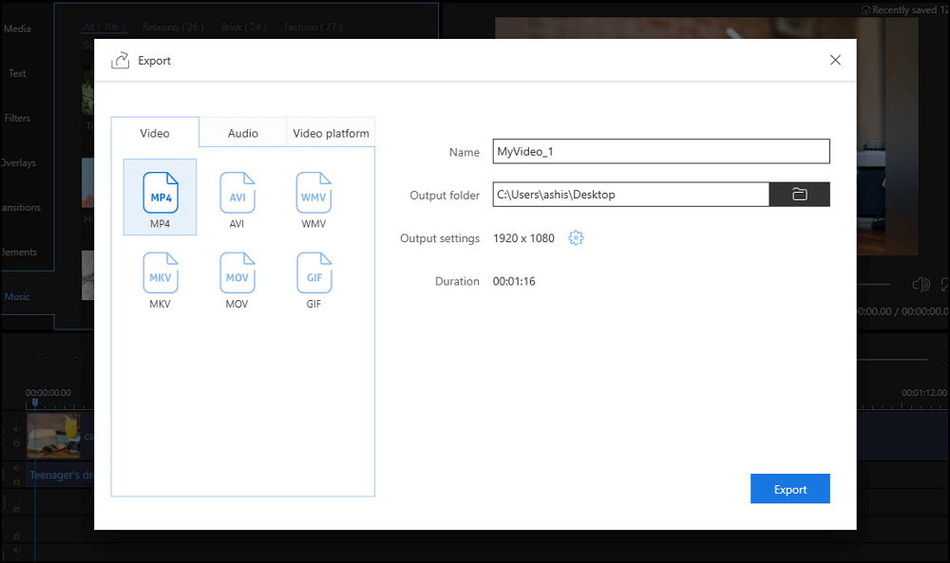Click the output folder path field
This screenshot has width=950, height=563.
[630, 195]
